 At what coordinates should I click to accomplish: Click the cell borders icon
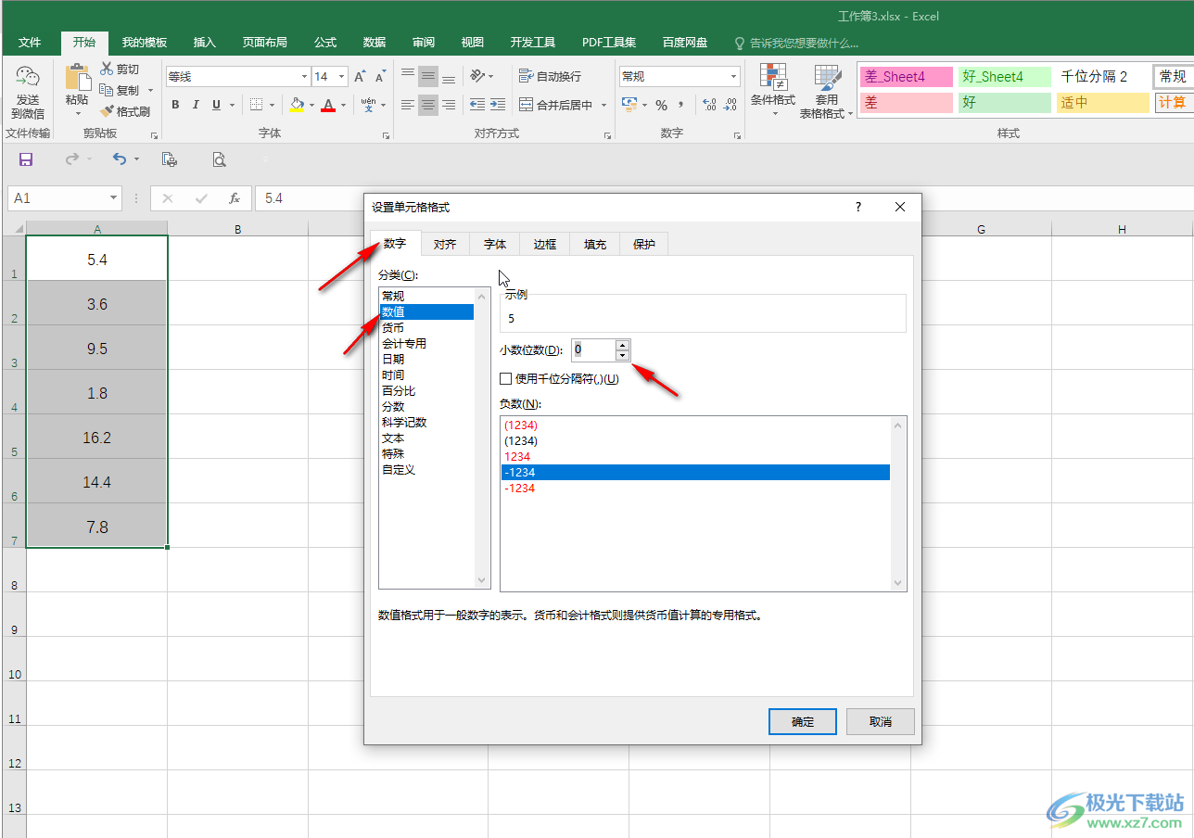(x=257, y=106)
